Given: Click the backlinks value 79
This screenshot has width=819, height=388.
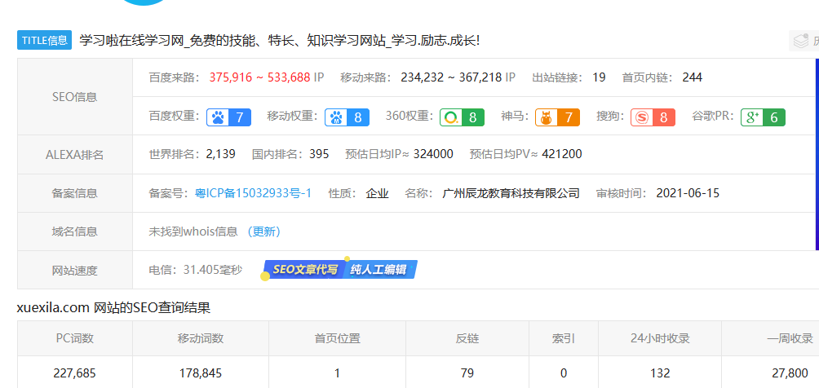Looking at the screenshot, I should coord(467,373).
